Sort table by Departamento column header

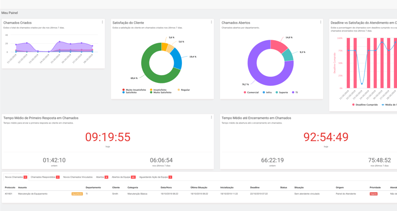[93, 187]
